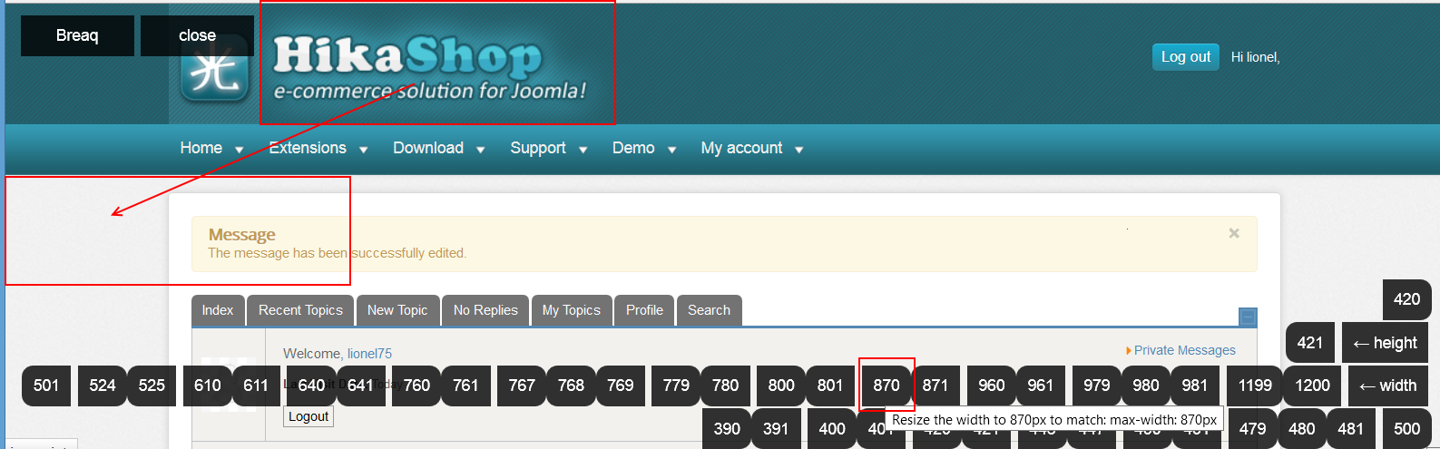Click the 870 width breakpoint

pyautogui.click(x=887, y=386)
